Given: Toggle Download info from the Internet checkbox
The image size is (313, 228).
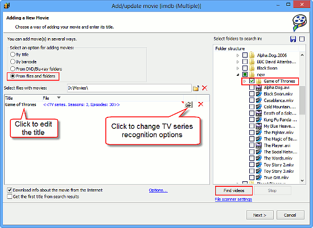Looking at the screenshot, I should point(10,190).
